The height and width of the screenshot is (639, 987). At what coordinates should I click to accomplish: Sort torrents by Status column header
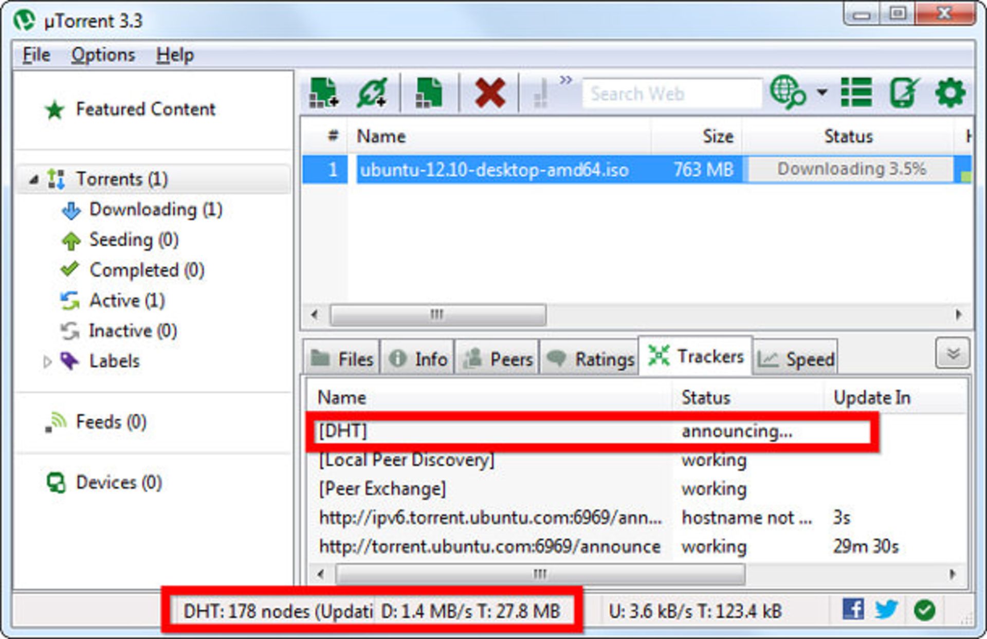[x=848, y=136]
